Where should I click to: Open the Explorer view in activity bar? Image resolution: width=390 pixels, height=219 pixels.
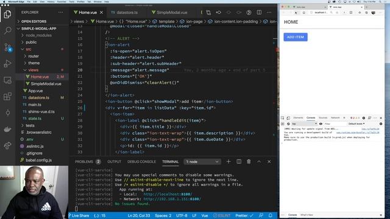tap(7, 15)
